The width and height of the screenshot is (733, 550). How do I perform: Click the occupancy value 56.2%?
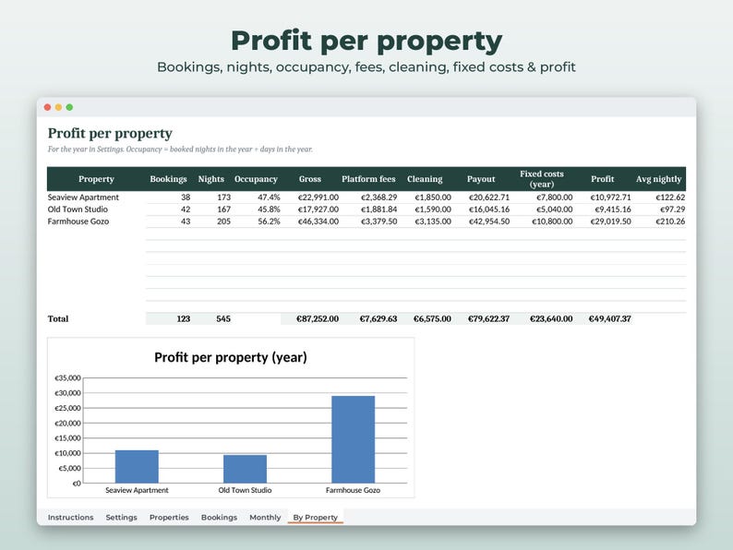coord(269,221)
